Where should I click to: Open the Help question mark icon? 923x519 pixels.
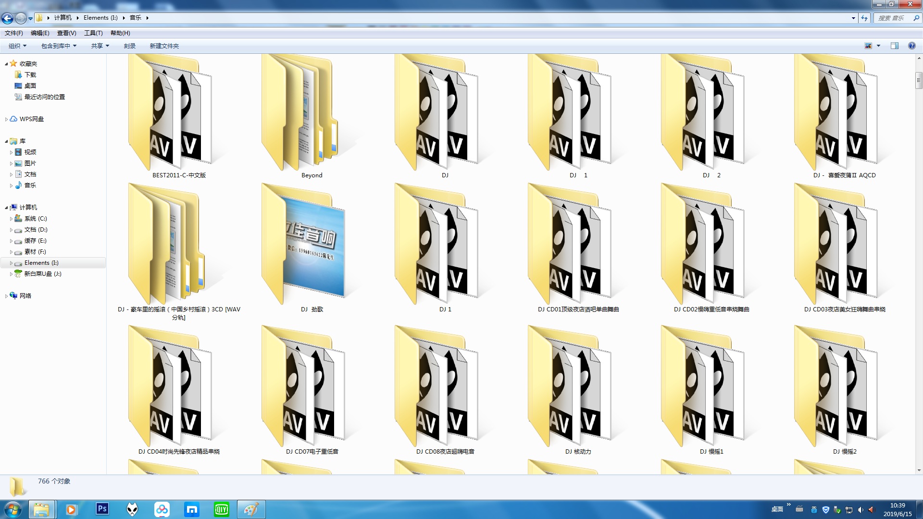[911, 46]
